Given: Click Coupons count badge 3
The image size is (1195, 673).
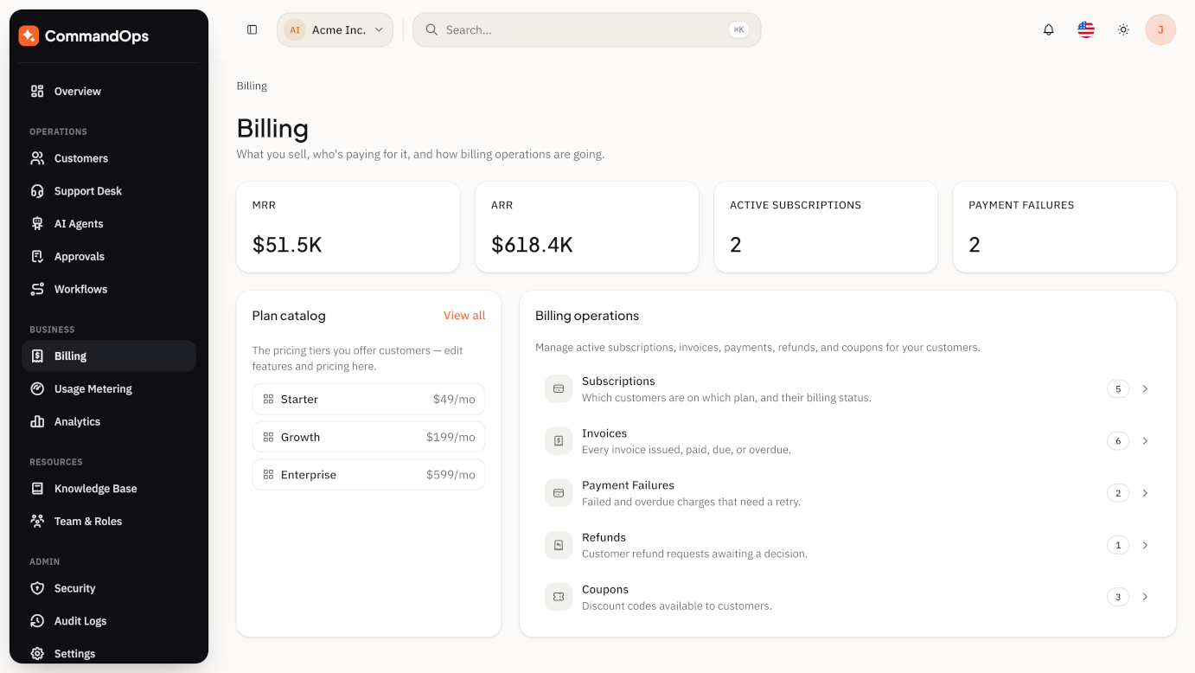Looking at the screenshot, I should [1118, 597].
